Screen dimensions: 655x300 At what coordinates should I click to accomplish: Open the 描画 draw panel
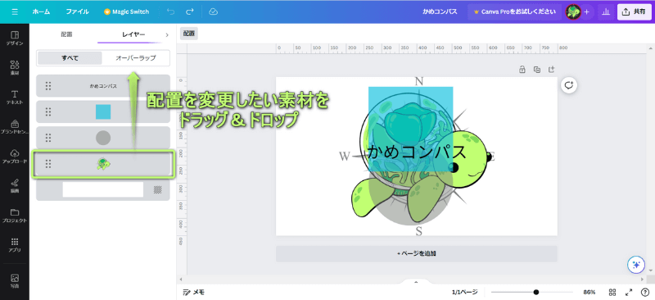coord(15,185)
